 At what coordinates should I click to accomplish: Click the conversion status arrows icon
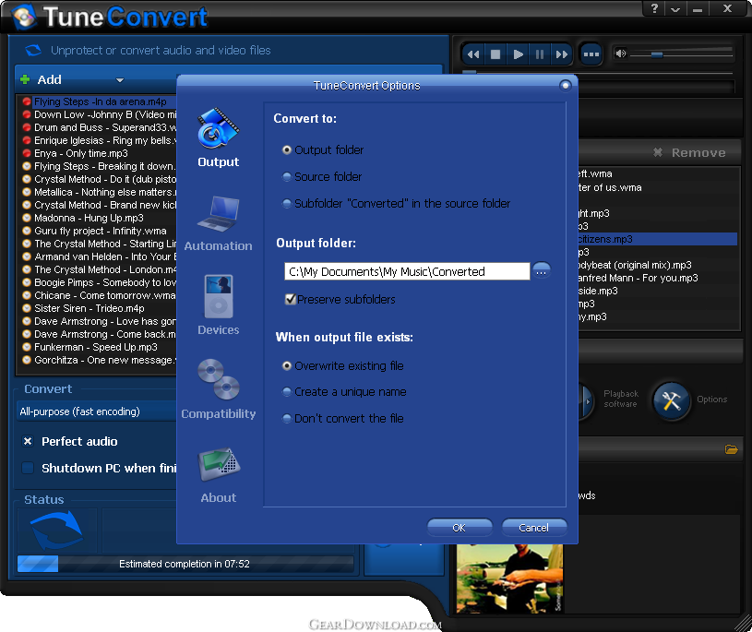click(56, 531)
